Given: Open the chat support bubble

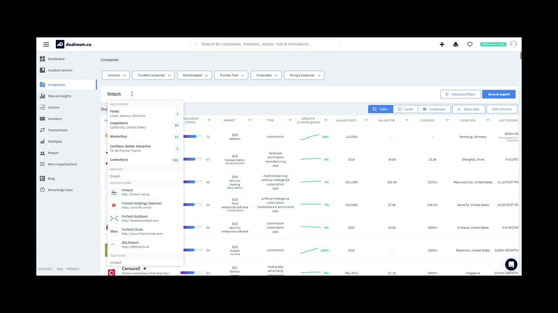Looking at the screenshot, I should click(x=511, y=264).
